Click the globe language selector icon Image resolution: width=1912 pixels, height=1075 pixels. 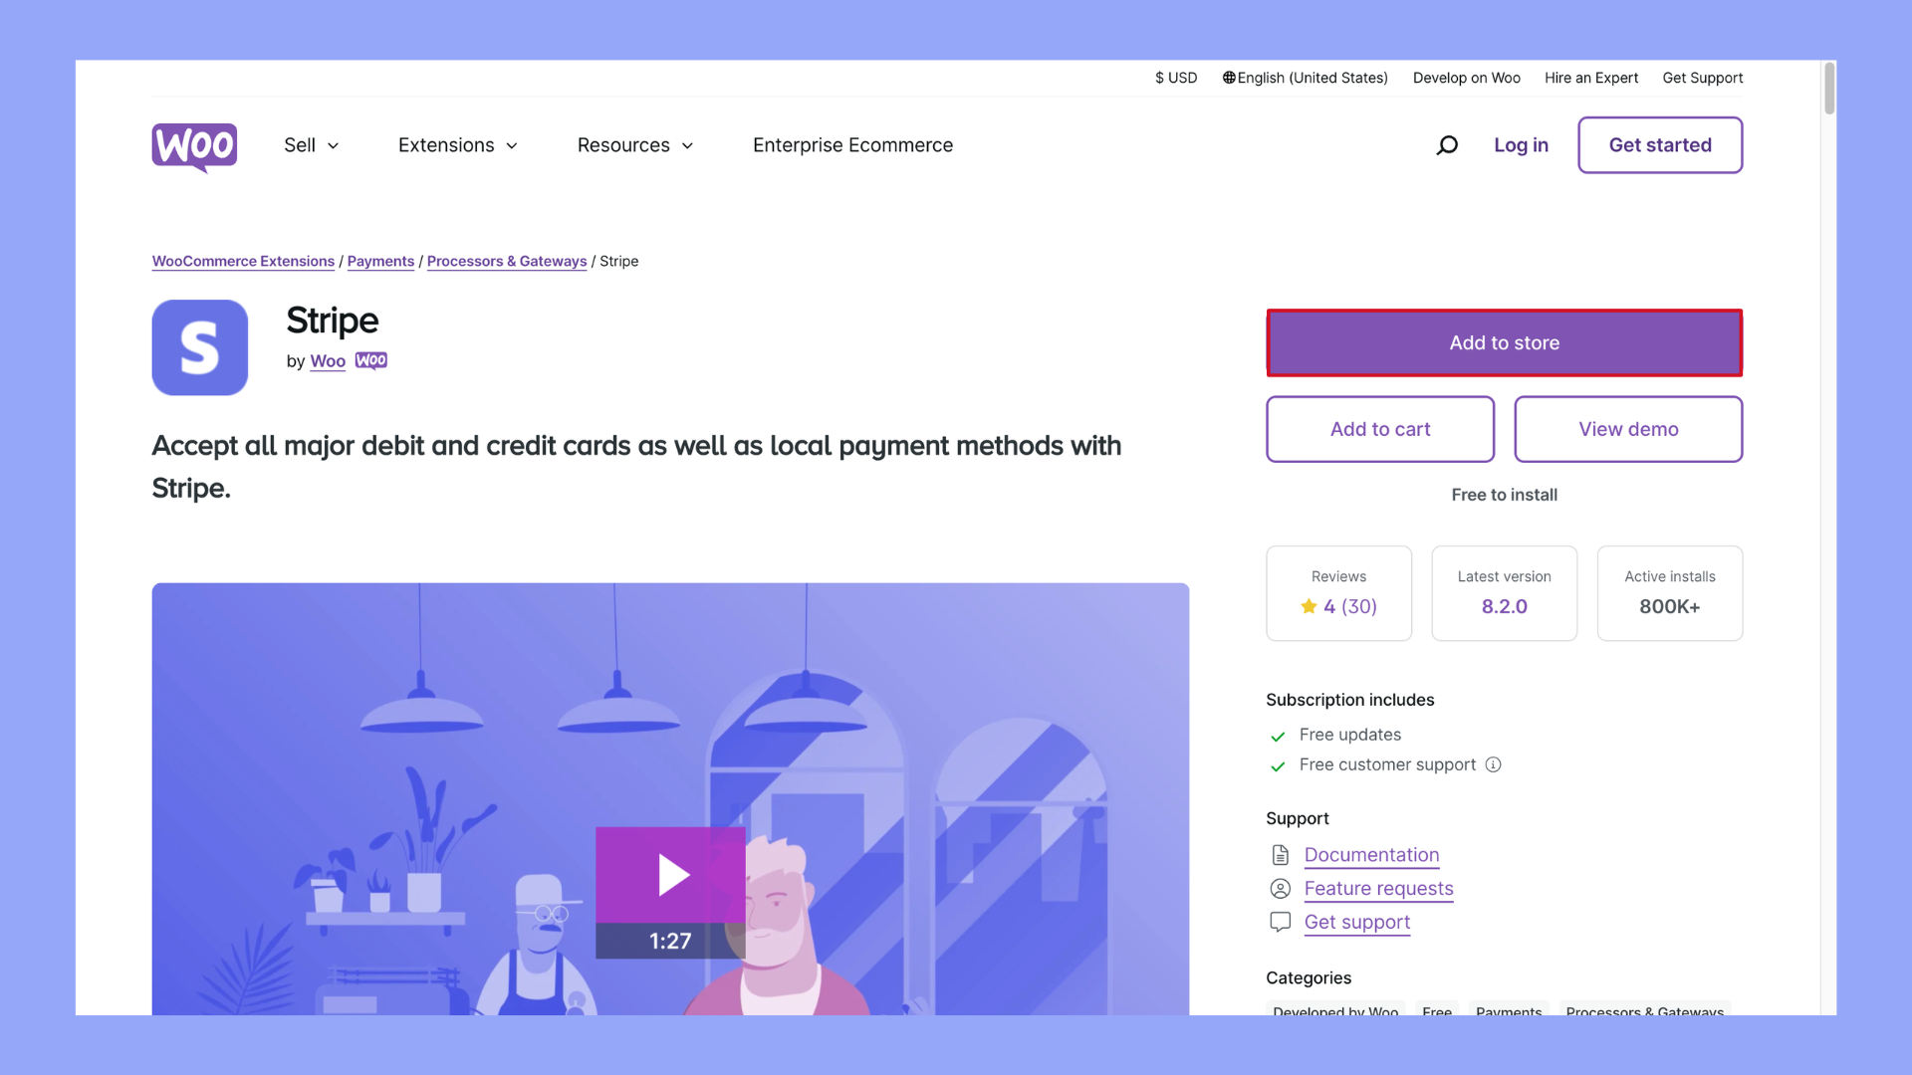click(x=1229, y=78)
